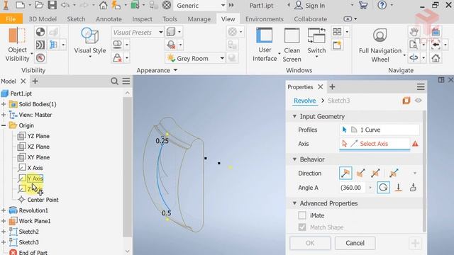Click the Revolve breadcrumb link
The height and width of the screenshot is (255, 454).
coord(304,101)
